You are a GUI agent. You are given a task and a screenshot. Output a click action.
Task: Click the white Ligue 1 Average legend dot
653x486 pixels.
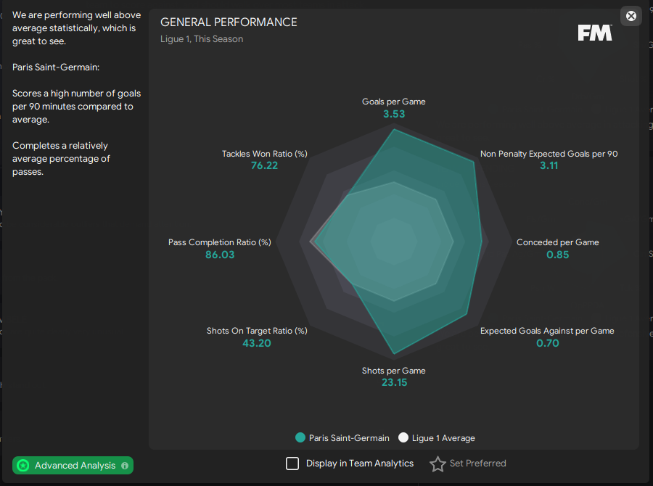(x=403, y=438)
